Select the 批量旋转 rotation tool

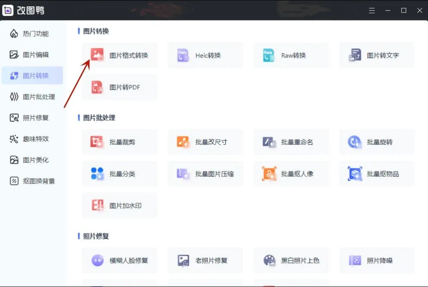(376, 141)
